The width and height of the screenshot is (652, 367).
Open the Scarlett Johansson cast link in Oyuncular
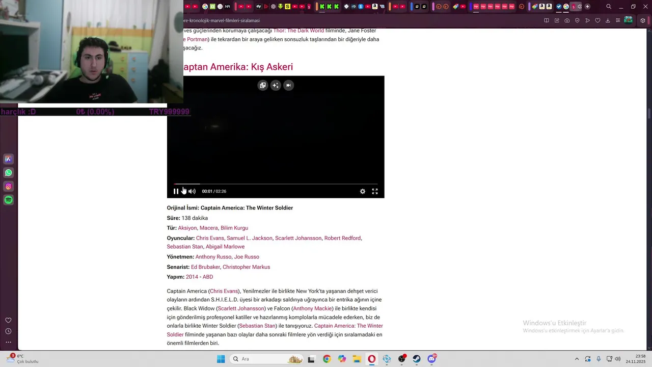[298, 238]
